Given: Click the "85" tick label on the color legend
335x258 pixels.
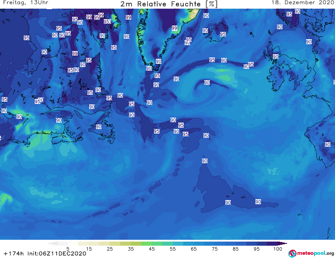Looking at the screenshot, I should [236, 248].
